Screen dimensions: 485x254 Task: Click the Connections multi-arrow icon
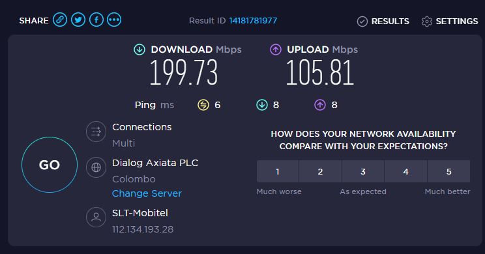point(96,132)
